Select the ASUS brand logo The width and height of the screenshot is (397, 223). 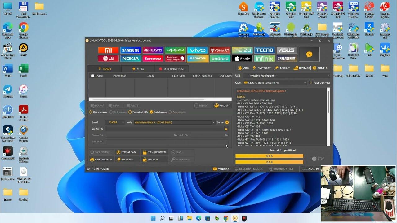tap(287, 50)
